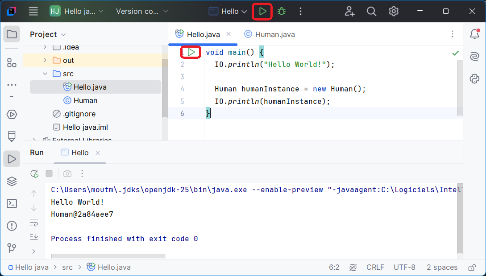Image resolution: width=486 pixels, height=276 pixels.
Task: Toggle the Project tool window folder button
Action: click(x=12, y=34)
